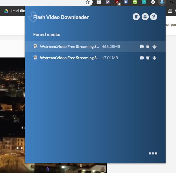Delete the 466.25MB media entry
The image size is (176, 173).
[x=148, y=47]
